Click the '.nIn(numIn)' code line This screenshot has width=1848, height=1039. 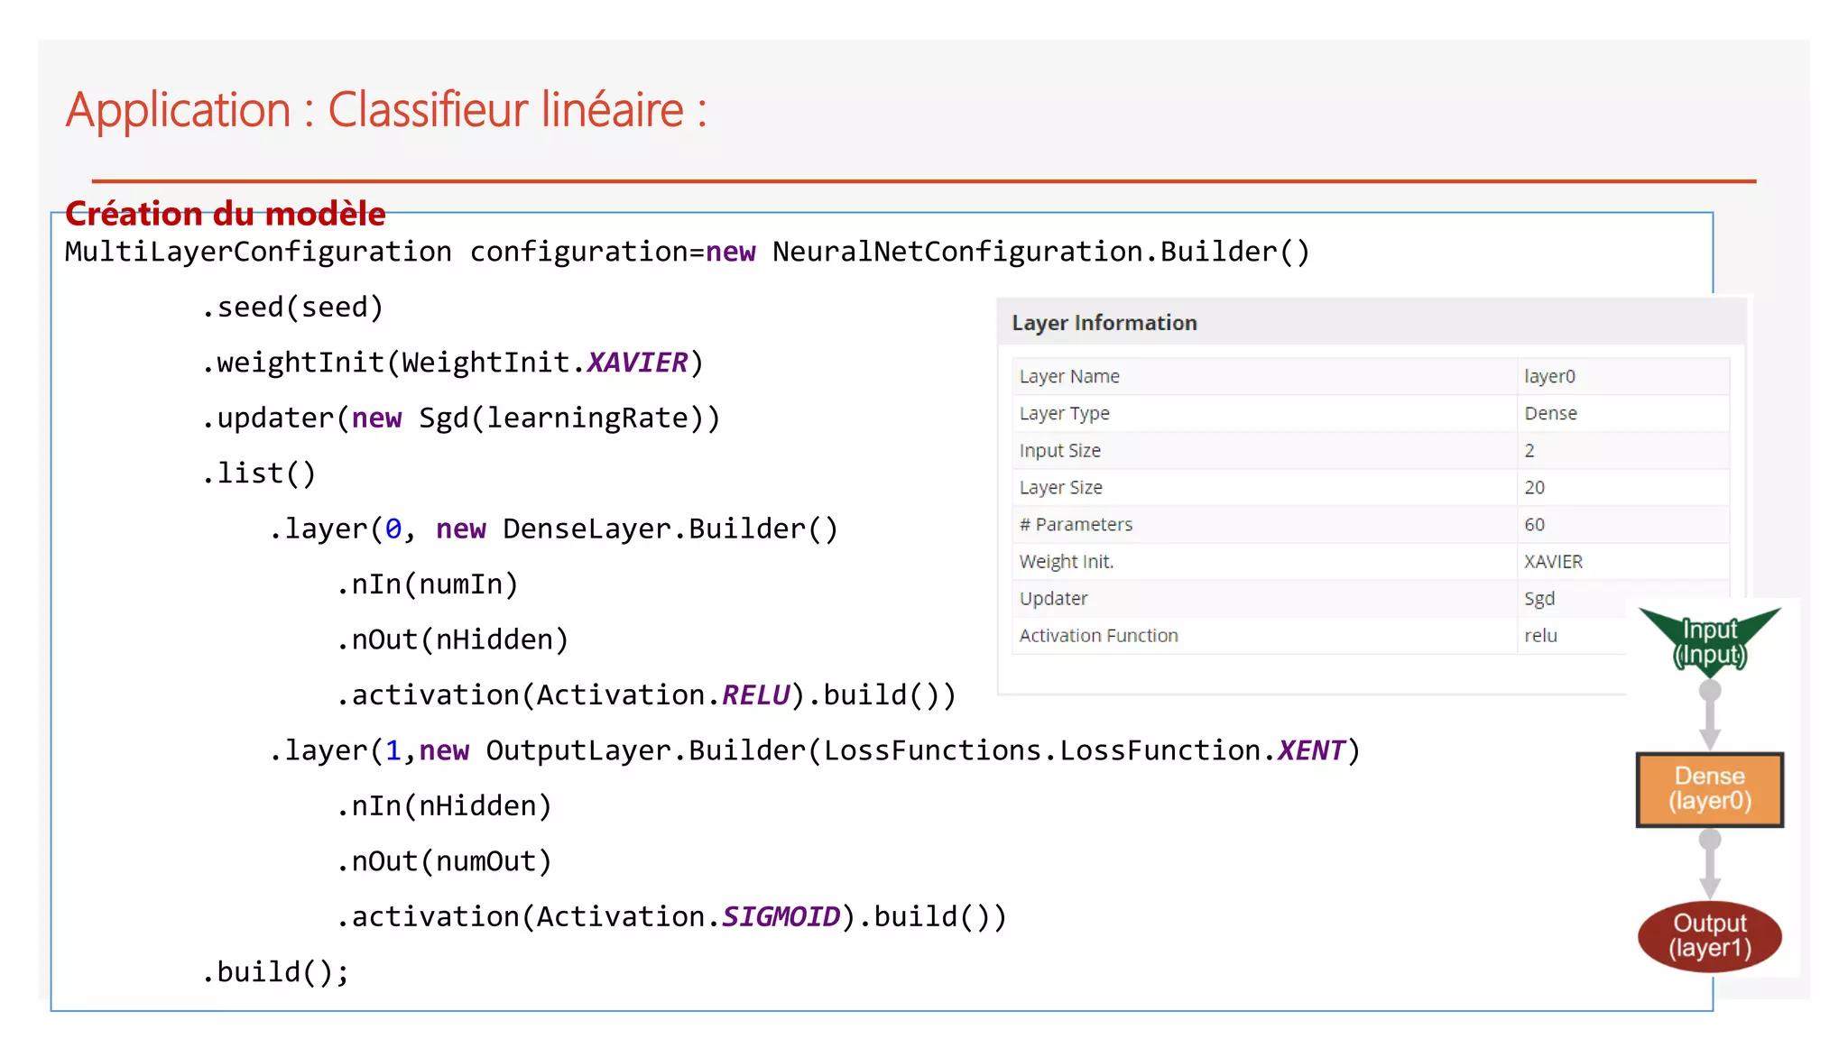[x=428, y=584]
